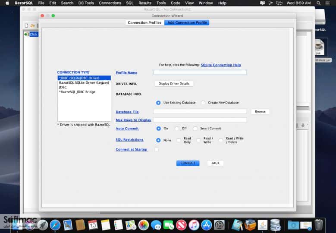The height and width of the screenshot is (233, 336).
Task: Click the CONNECT button
Action: pos(188,163)
